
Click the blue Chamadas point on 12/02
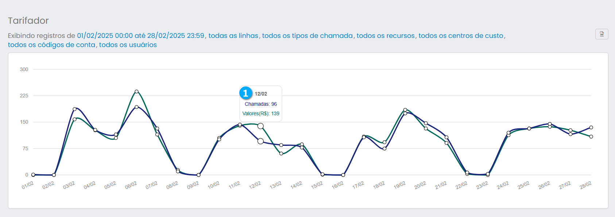coord(260,141)
